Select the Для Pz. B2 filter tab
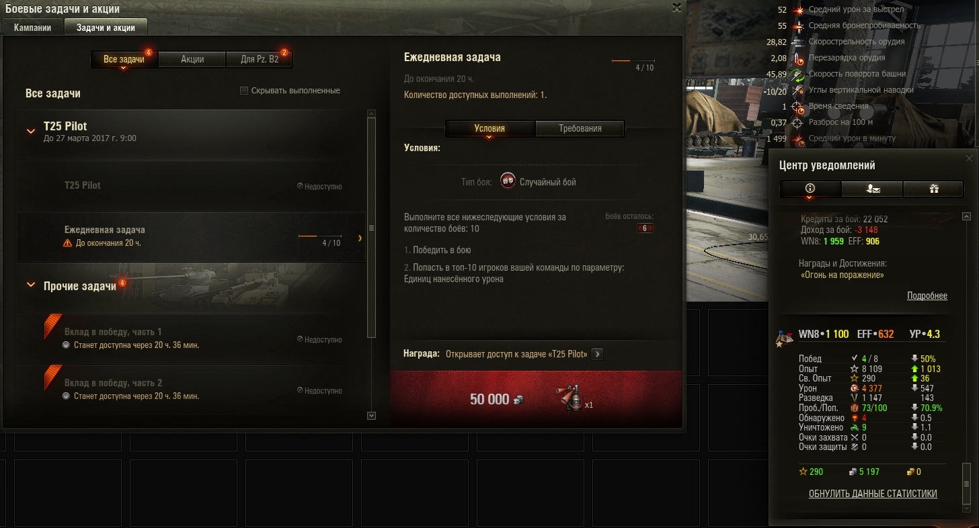The height and width of the screenshot is (528, 979). 260,59
